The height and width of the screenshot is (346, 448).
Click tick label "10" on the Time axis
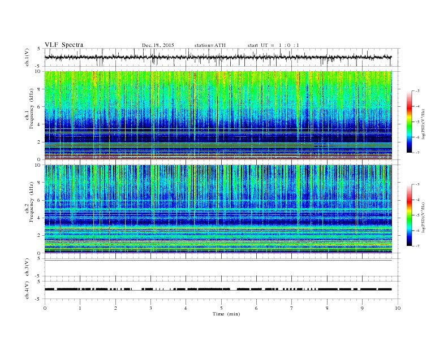[x=398, y=308]
